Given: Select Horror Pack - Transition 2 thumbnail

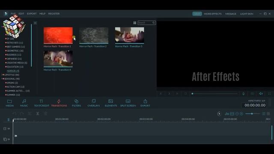Looking at the screenshot, I should click(94, 35).
